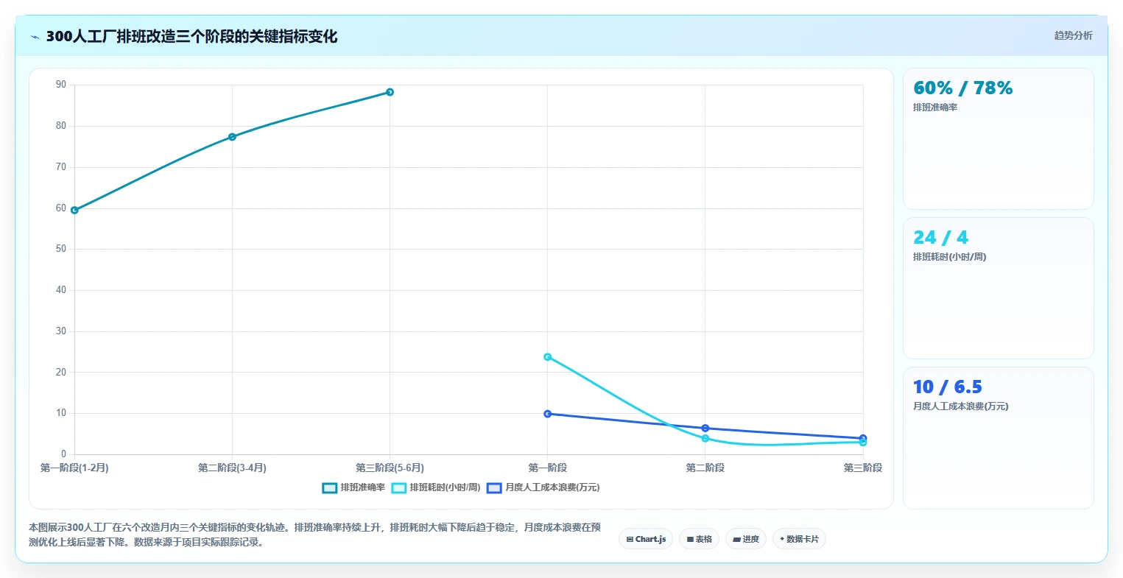
Task: Click 排班耗时 point at 第二阶段
Action: [x=705, y=438]
